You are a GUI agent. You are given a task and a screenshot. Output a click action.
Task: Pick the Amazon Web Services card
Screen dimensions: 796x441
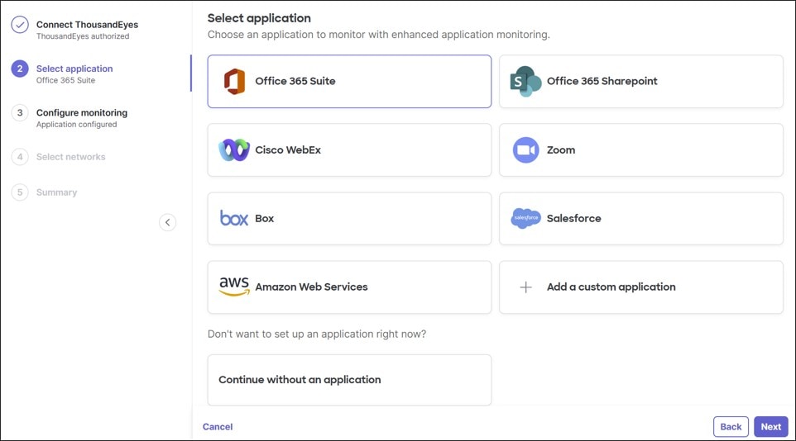coord(349,287)
